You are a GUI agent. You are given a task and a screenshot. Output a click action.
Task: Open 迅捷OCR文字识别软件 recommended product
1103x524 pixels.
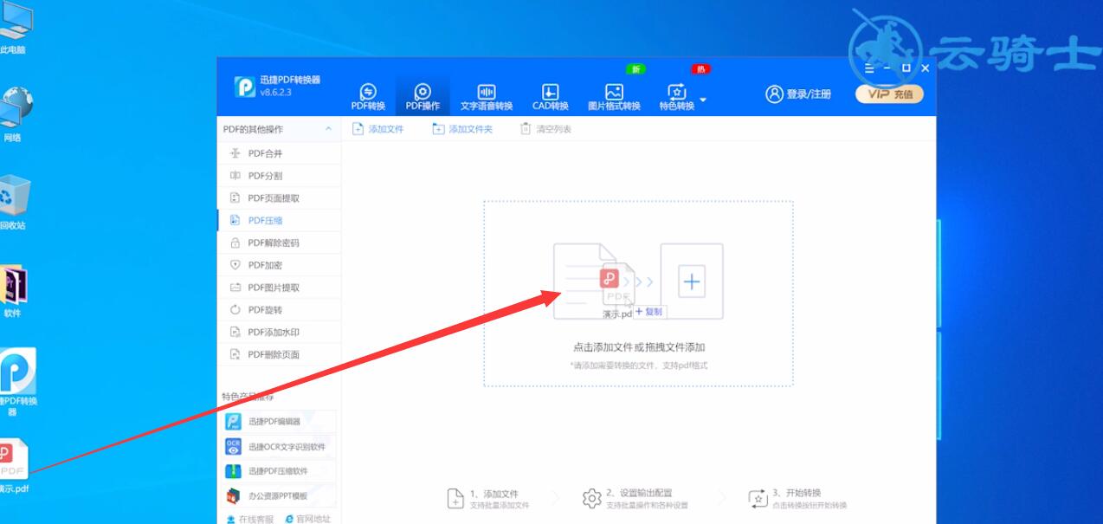click(x=279, y=447)
